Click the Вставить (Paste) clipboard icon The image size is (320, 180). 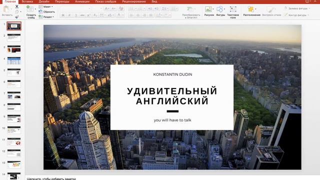coord(6,9)
